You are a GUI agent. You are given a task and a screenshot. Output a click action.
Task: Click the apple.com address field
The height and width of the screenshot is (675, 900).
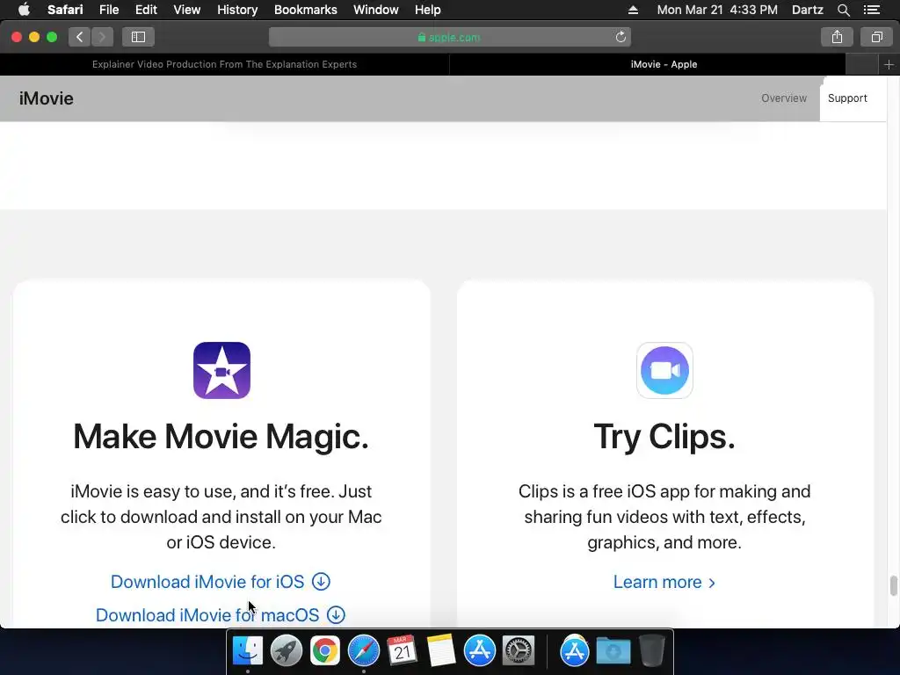pos(449,37)
